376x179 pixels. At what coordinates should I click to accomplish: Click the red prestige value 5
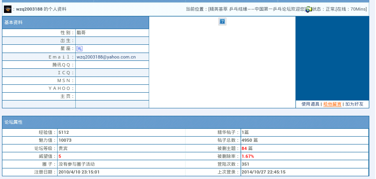click(60, 157)
